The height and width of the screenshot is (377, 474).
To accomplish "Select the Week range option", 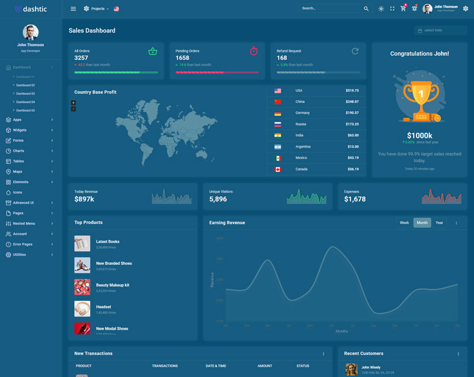I will [x=404, y=223].
